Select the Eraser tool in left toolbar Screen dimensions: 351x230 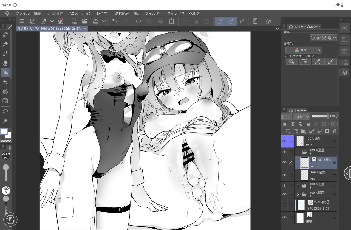coord(5,63)
